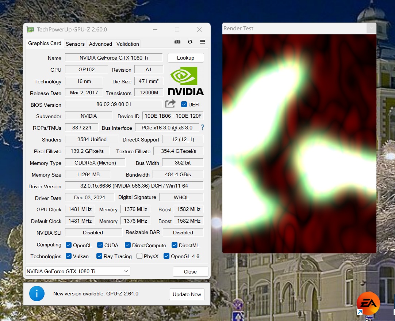
Task: Toggle the Vulkan checkbox
Action: pyautogui.click(x=69, y=256)
